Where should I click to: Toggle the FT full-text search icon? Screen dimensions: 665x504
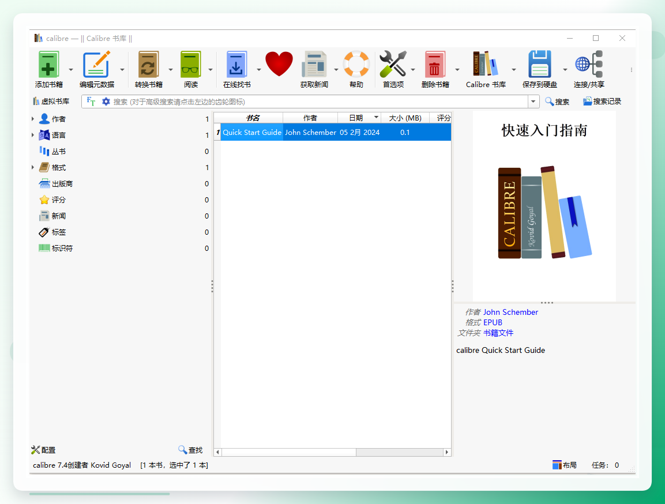tap(91, 101)
